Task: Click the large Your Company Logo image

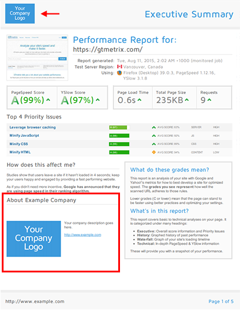Action: coord(34,238)
